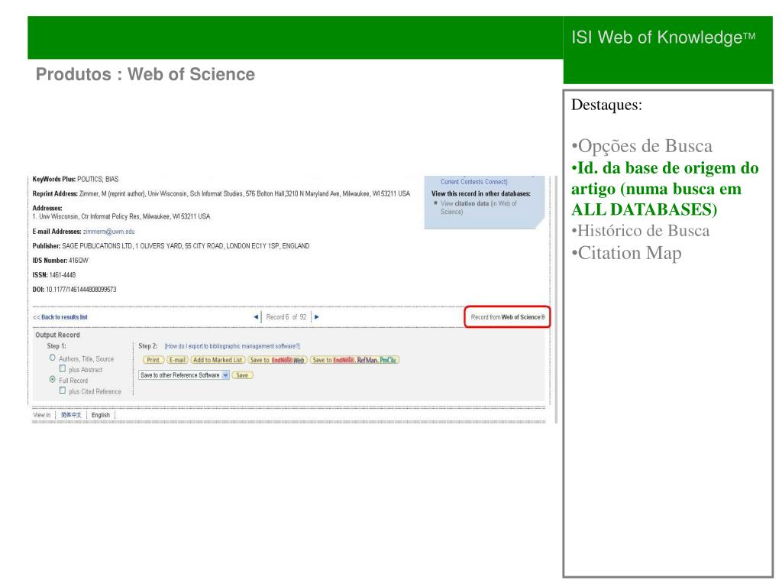Click the DOI value 10.1177/1461444808099573
This screenshot has width=782, height=587.
click(81, 290)
